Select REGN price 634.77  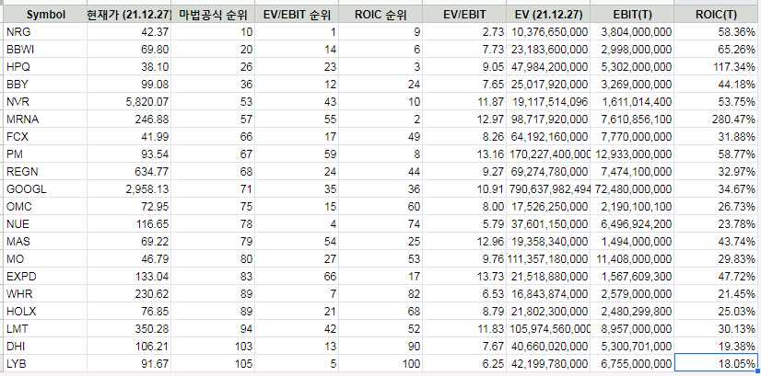129,172
